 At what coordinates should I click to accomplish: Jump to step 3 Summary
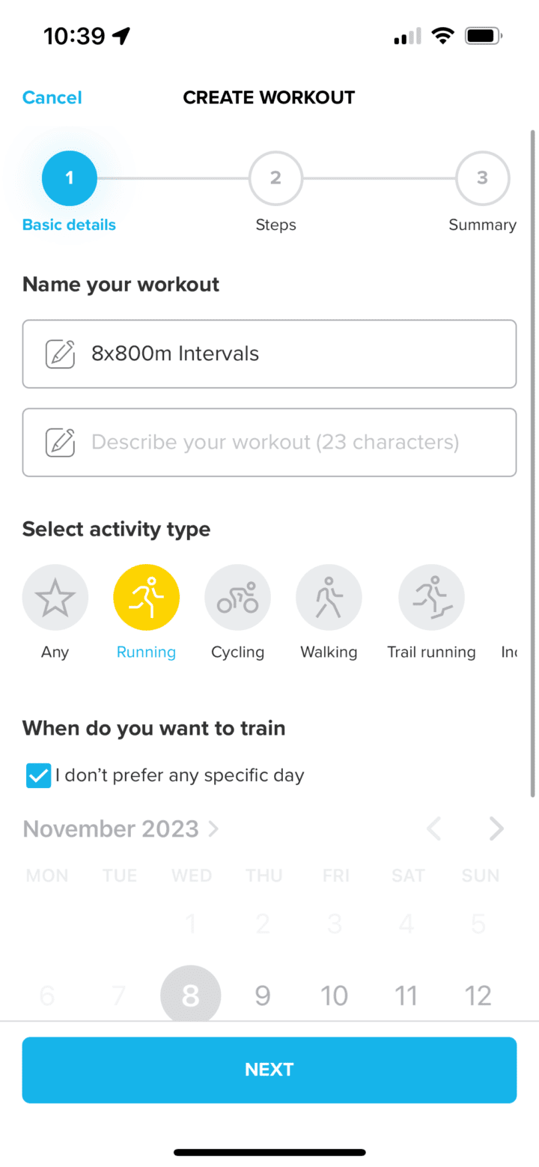(482, 178)
